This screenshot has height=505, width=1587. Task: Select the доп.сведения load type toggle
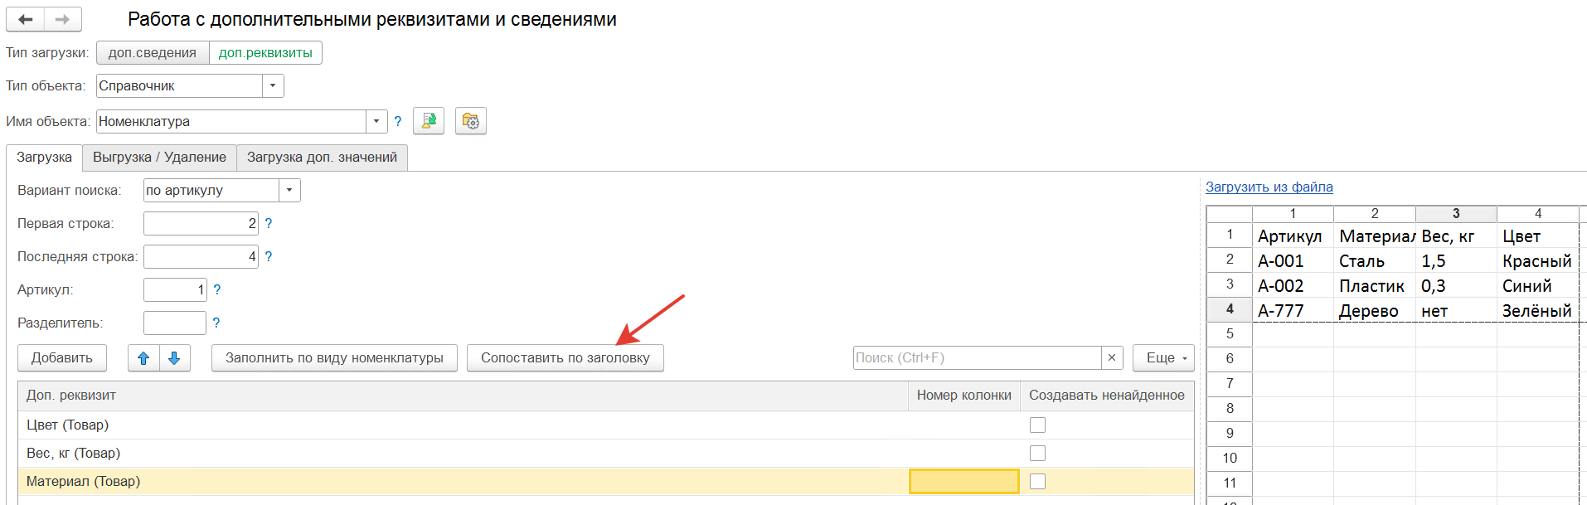pyautogui.click(x=153, y=53)
